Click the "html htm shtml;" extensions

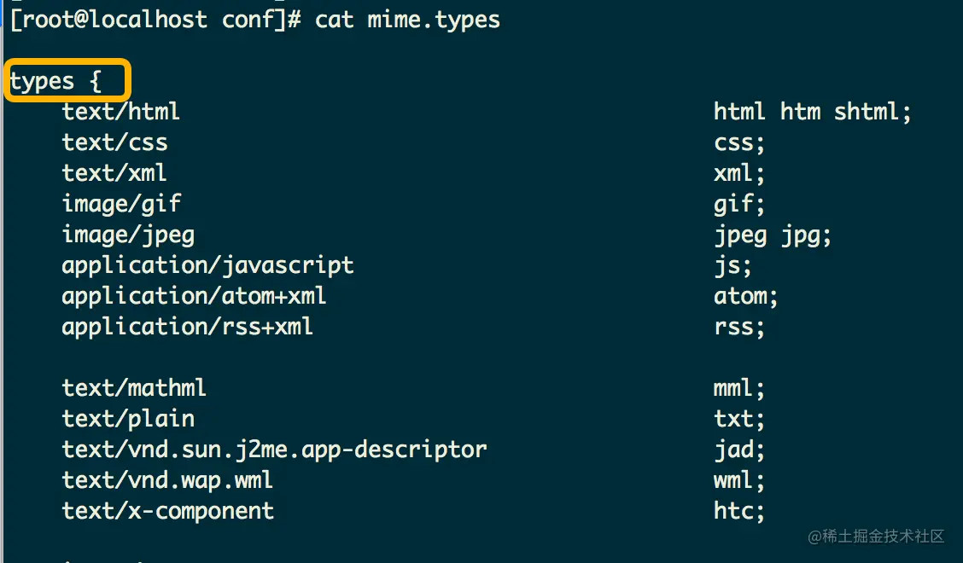(x=812, y=112)
